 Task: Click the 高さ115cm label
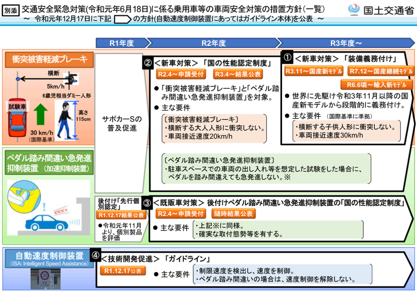point(84,116)
